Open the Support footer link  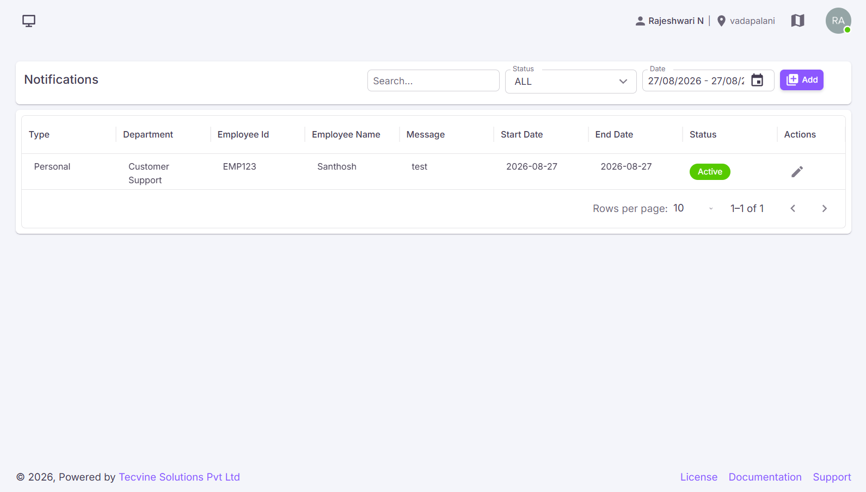(832, 477)
